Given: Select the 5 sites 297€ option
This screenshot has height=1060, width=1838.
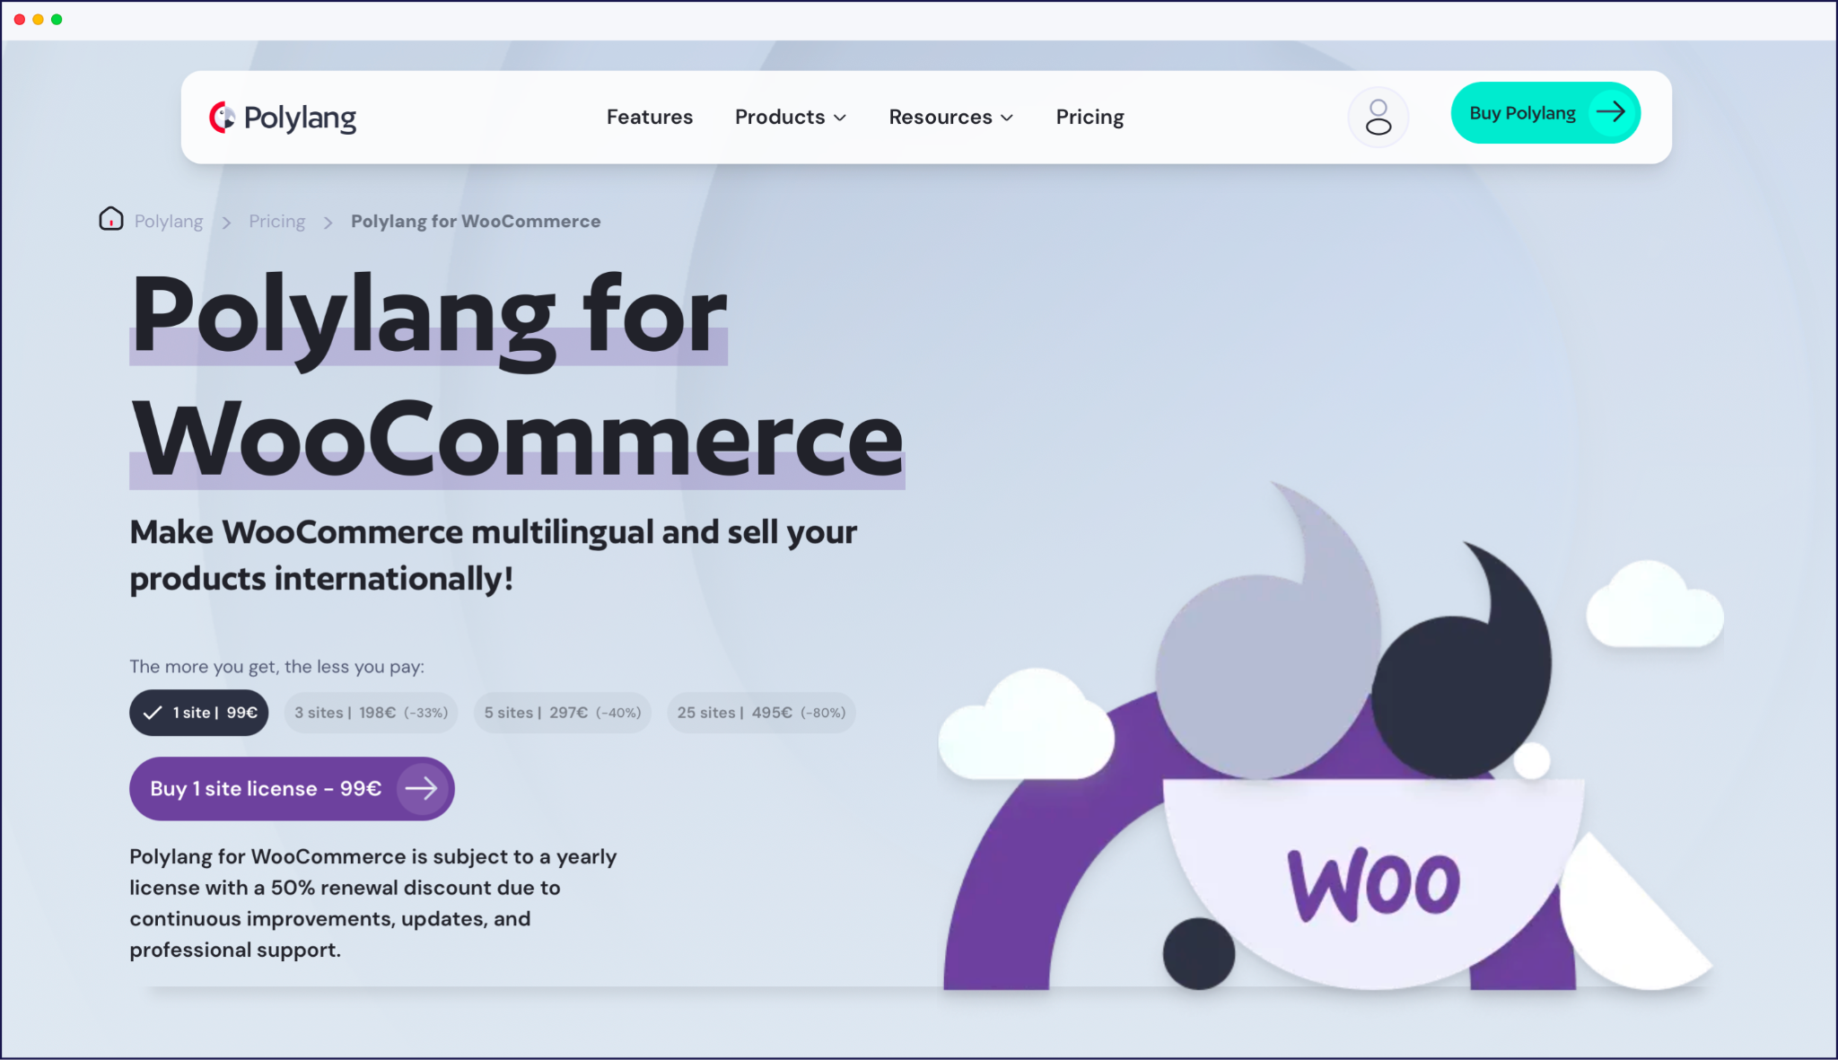Looking at the screenshot, I should 563,713.
